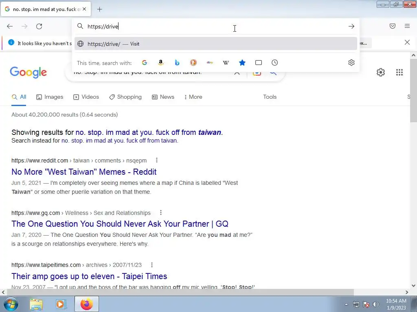Screen dimensions: 417x312
Task: Open Their amp goes up to eleven result
Action: click(89, 276)
